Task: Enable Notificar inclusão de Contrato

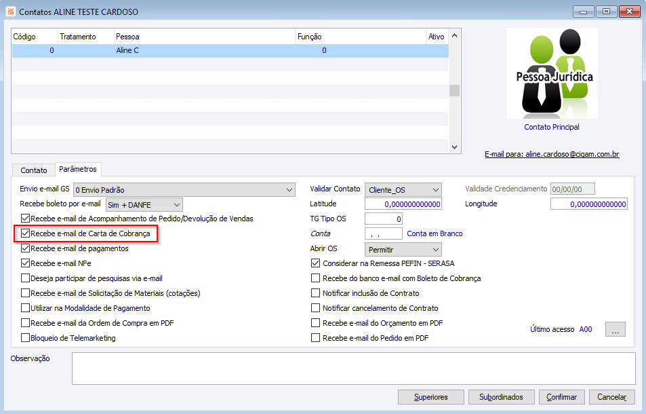Action: tap(316, 293)
